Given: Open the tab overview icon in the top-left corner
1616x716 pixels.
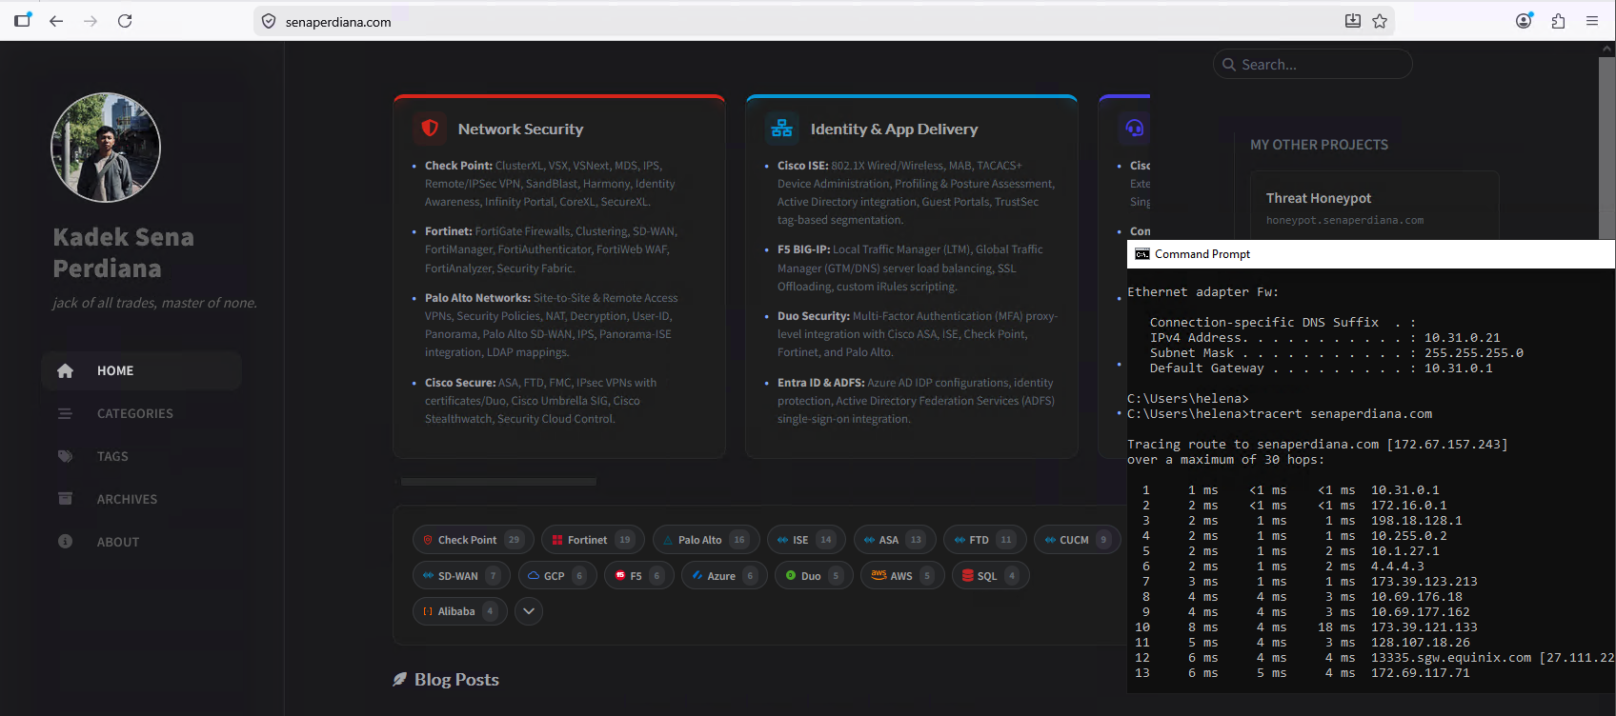Looking at the screenshot, I should point(23,20).
